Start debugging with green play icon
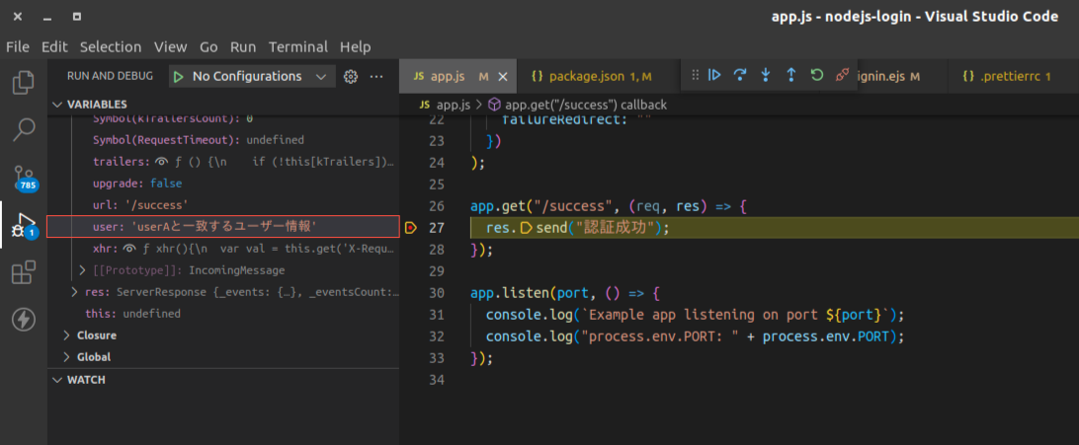The height and width of the screenshot is (445, 1079). (x=179, y=76)
